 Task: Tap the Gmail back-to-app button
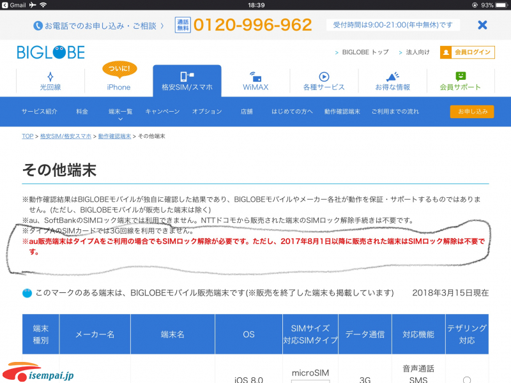[x=14, y=5]
